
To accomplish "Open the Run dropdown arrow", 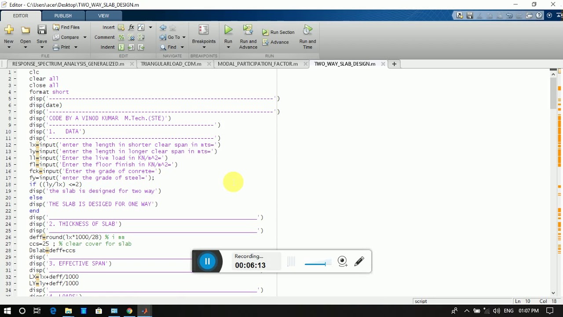I will coord(228,47).
